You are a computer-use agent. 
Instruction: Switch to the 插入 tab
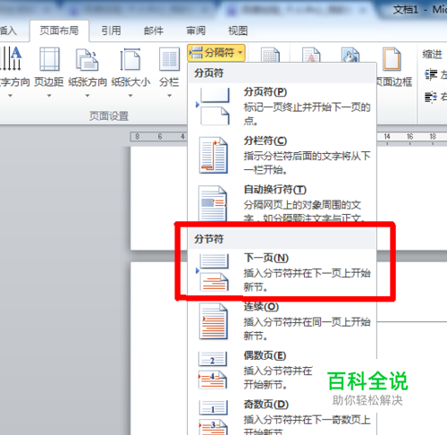[8, 30]
